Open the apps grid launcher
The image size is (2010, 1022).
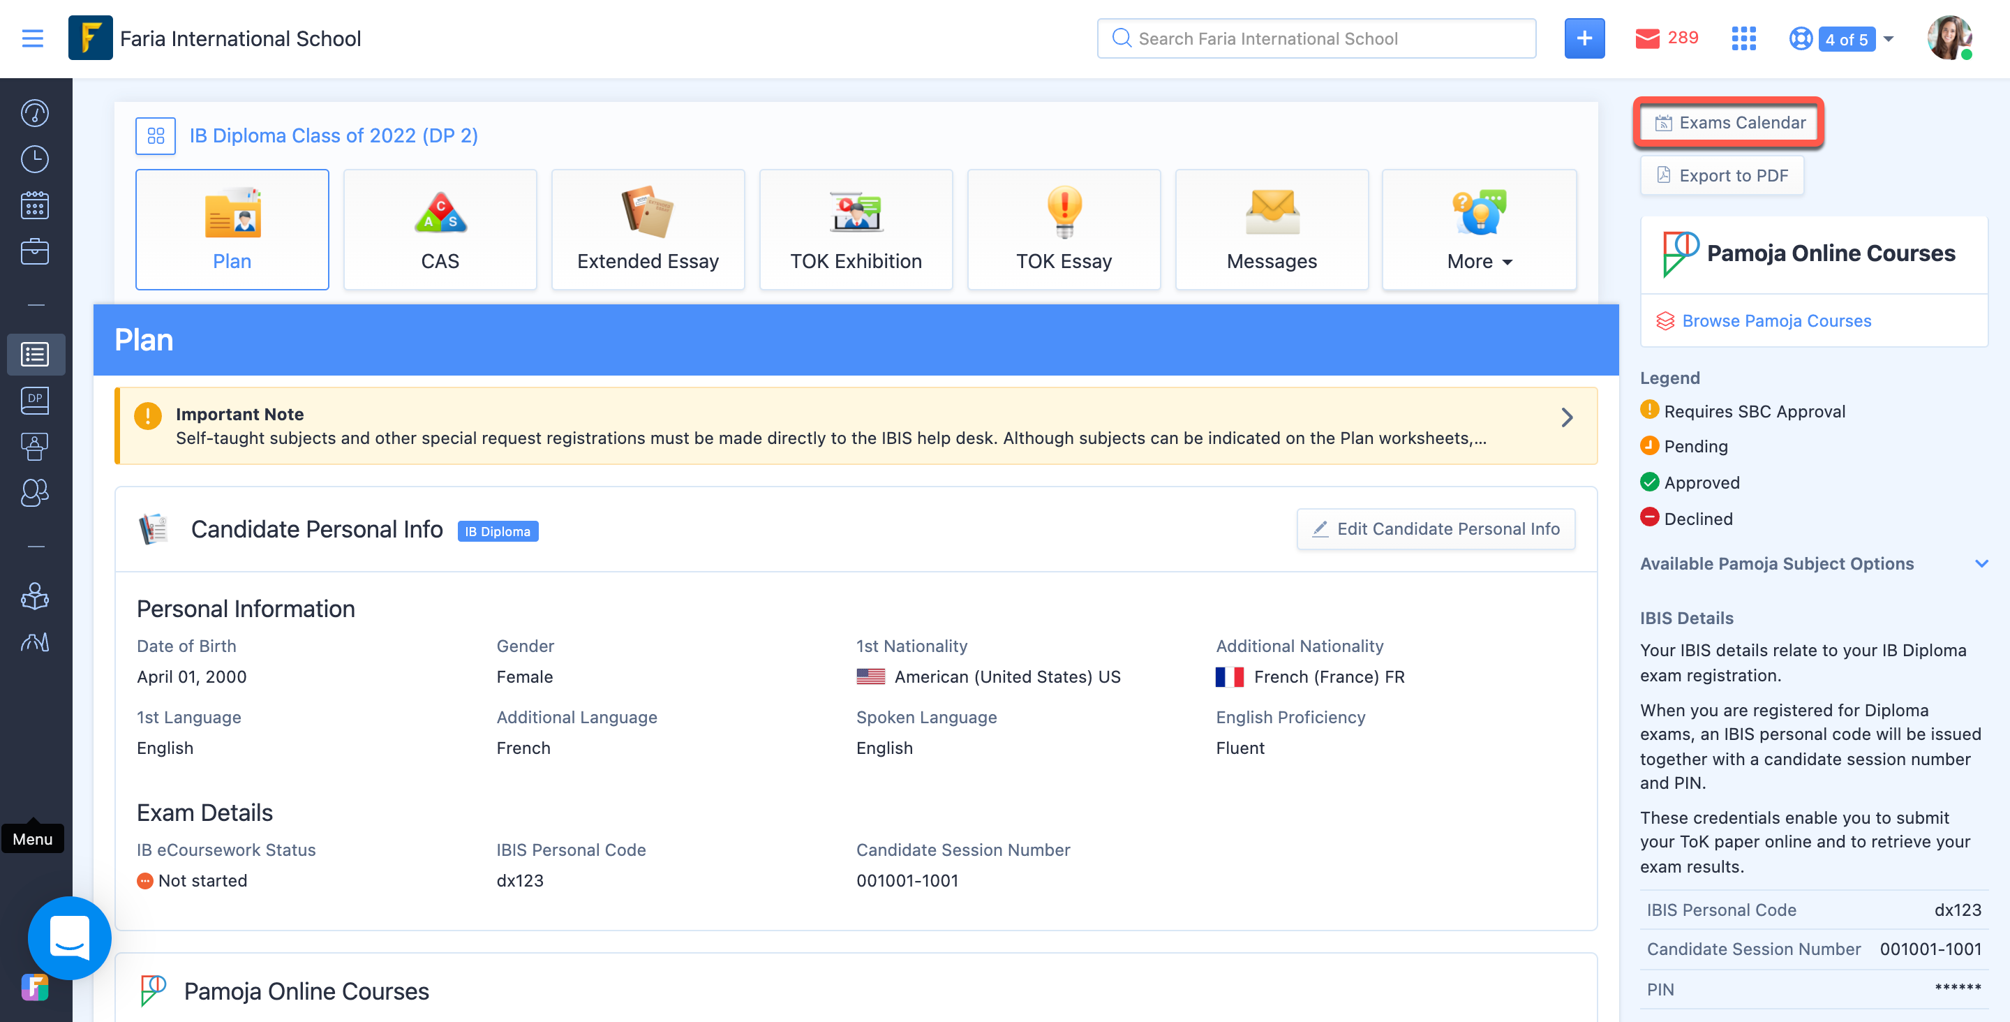click(x=1743, y=38)
